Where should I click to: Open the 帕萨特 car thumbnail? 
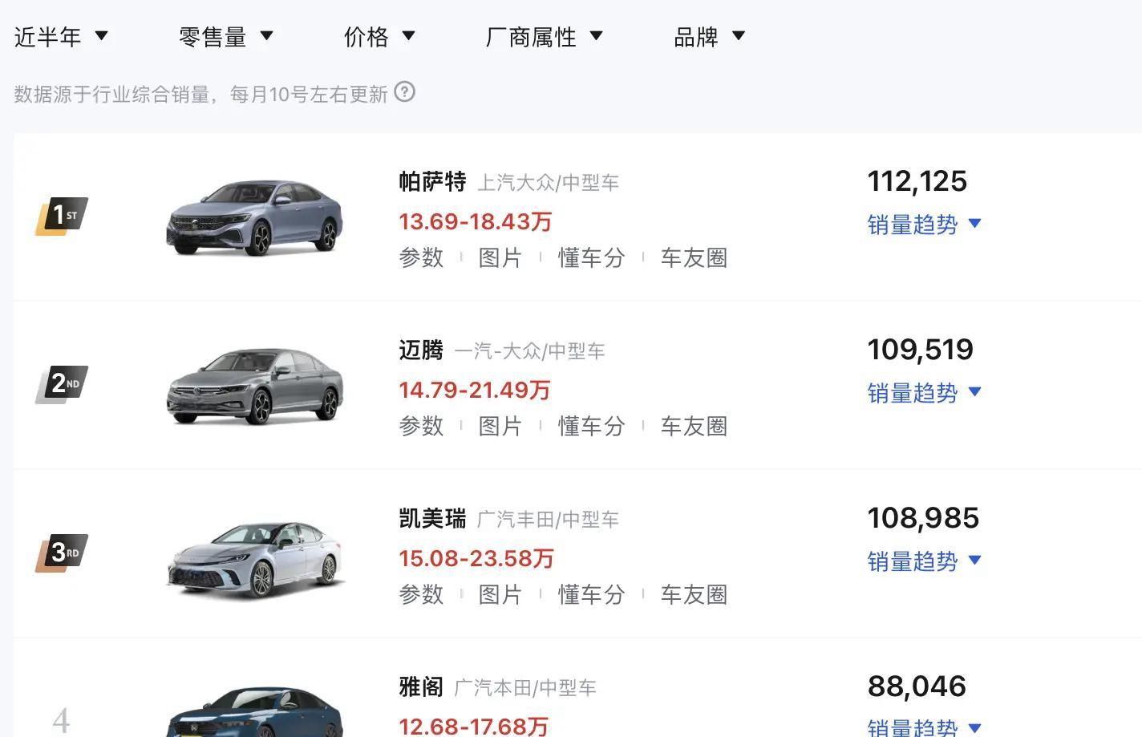(x=255, y=217)
